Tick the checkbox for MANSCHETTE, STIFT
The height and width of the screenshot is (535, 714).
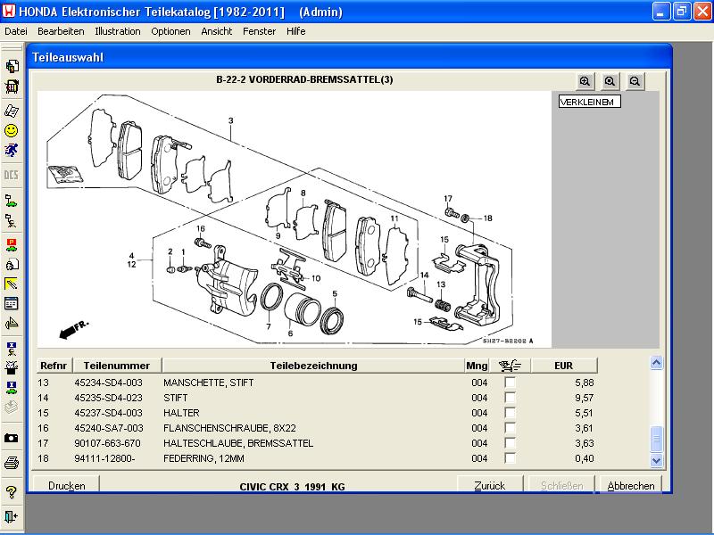pyautogui.click(x=511, y=383)
